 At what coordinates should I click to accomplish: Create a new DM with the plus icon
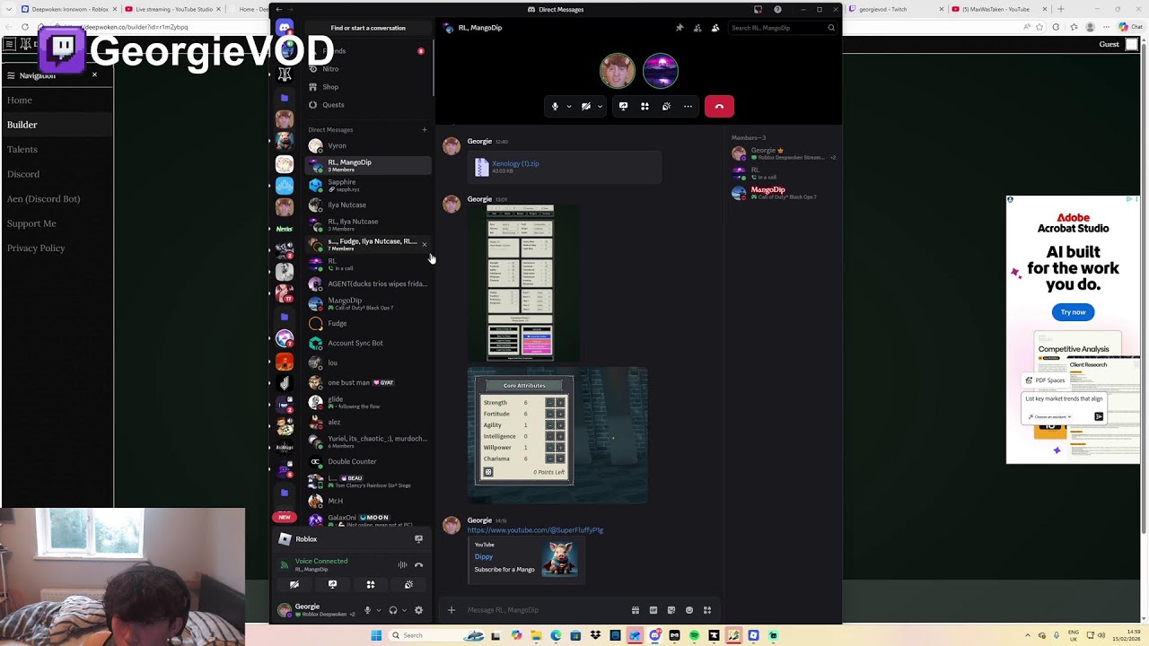click(x=425, y=130)
